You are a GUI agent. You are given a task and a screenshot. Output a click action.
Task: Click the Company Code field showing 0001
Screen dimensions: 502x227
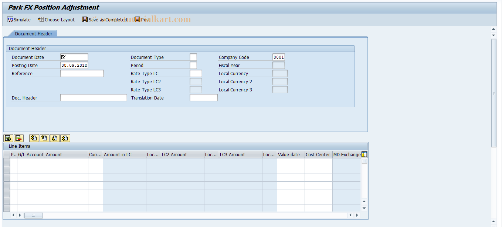pyautogui.click(x=279, y=57)
